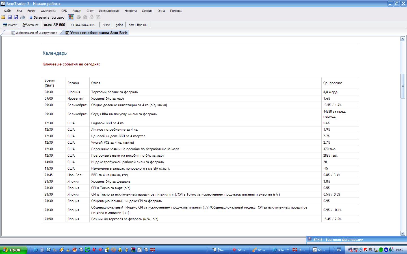
Task: Click the home navigation icon
Action: pyautogui.click(x=92, y=17)
